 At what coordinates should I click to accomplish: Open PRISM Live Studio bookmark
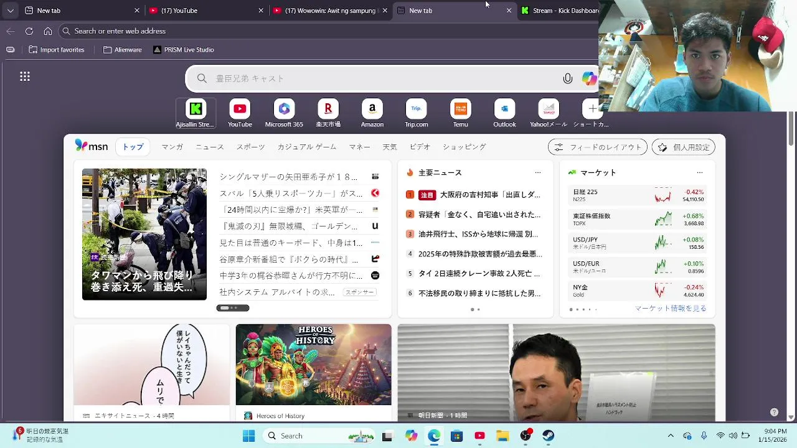click(x=184, y=50)
